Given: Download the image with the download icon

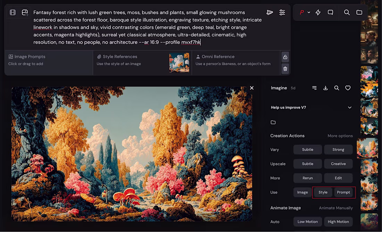Looking at the screenshot, I should point(325,88).
